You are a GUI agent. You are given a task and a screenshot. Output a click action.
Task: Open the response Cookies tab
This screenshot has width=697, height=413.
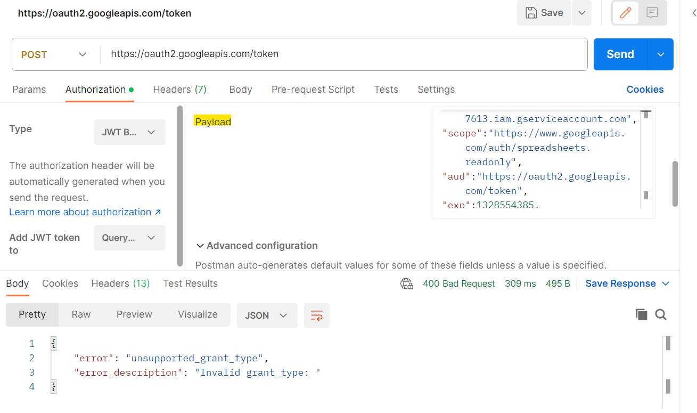point(60,284)
